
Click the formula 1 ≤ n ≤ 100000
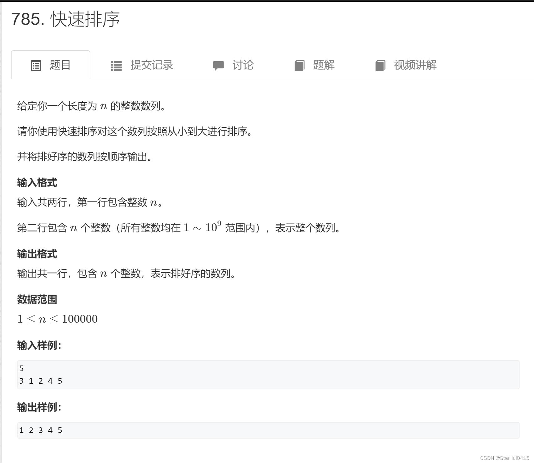click(57, 319)
